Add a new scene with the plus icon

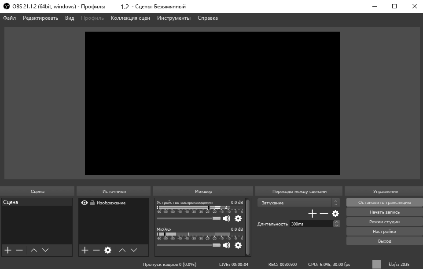pyautogui.click(x=7, y=250)
